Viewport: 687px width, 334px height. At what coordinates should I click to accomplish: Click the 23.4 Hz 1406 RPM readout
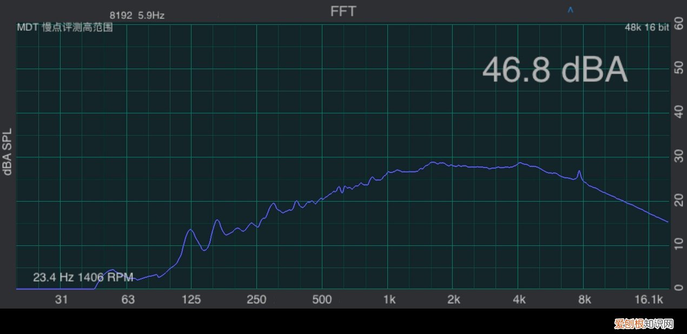(83, 278)
